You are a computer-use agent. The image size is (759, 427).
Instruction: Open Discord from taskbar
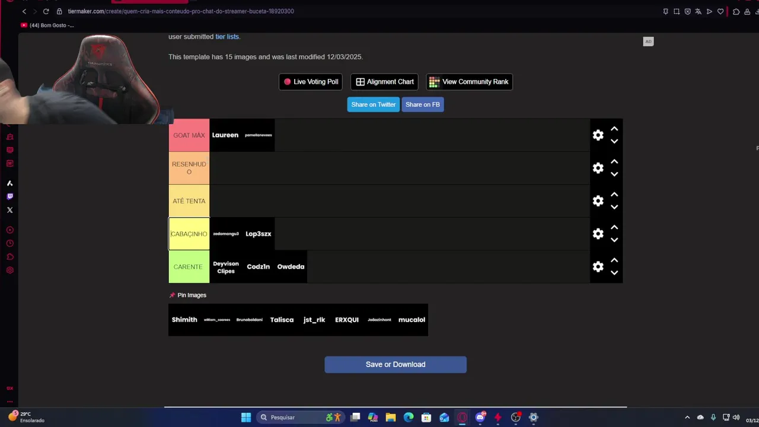480,418
